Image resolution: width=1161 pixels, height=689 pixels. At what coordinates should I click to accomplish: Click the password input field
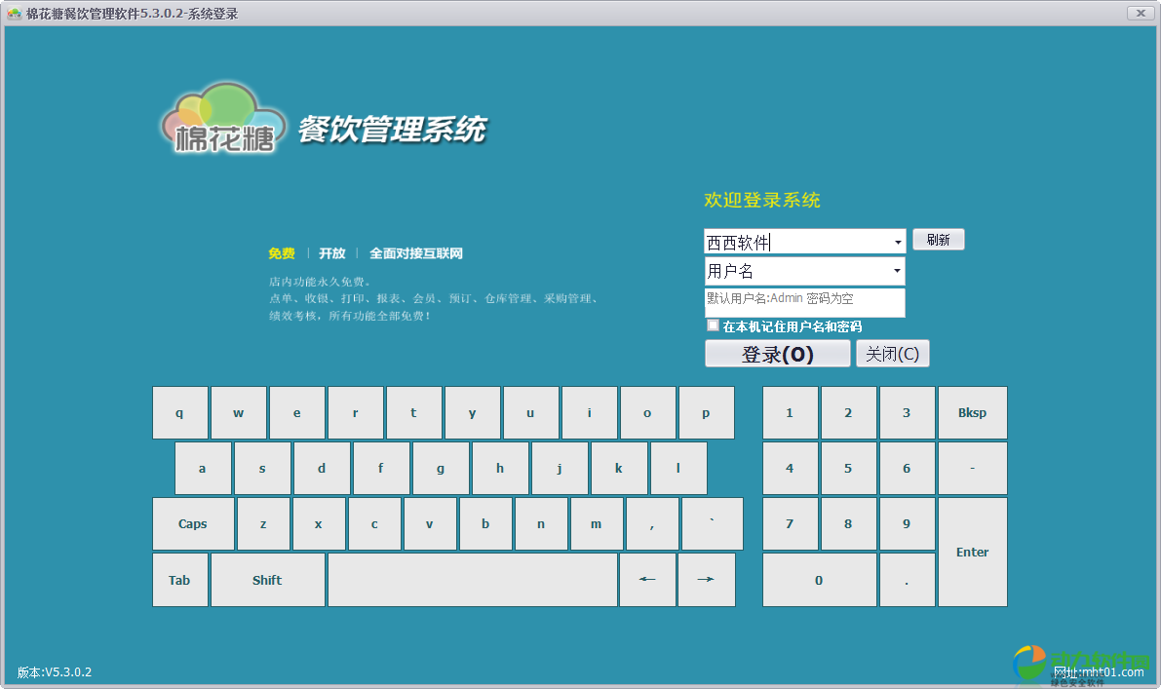(x=804, y=302)
